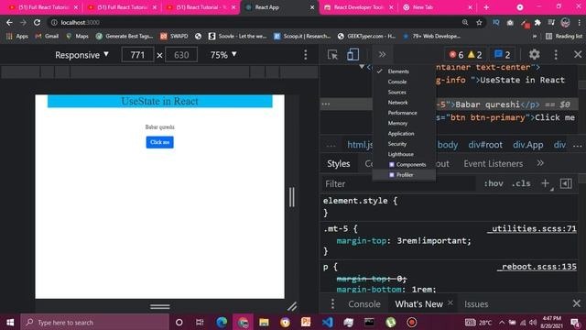Click the body breadcrumb
Screen dimensions: 586x330
(x=448, y=145)
